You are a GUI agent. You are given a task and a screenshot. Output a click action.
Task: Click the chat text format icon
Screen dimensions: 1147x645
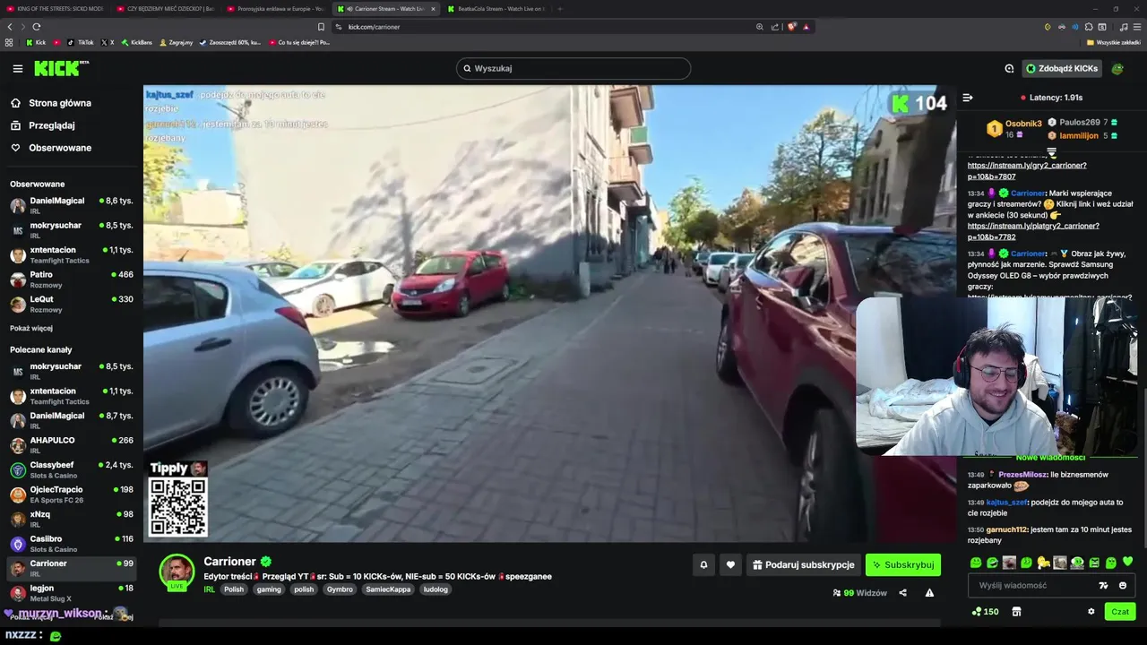[x=1103, y=585]
